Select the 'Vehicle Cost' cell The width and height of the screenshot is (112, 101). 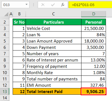tap(54, 29)
